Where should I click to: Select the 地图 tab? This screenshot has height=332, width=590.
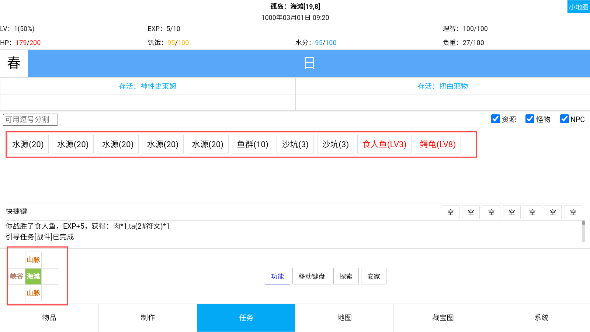click(x=344, y=318)
